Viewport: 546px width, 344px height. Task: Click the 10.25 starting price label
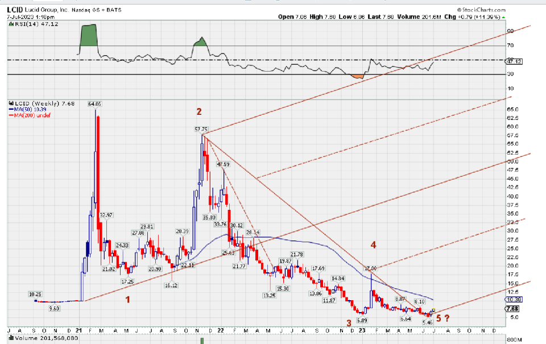coord(35,294)
